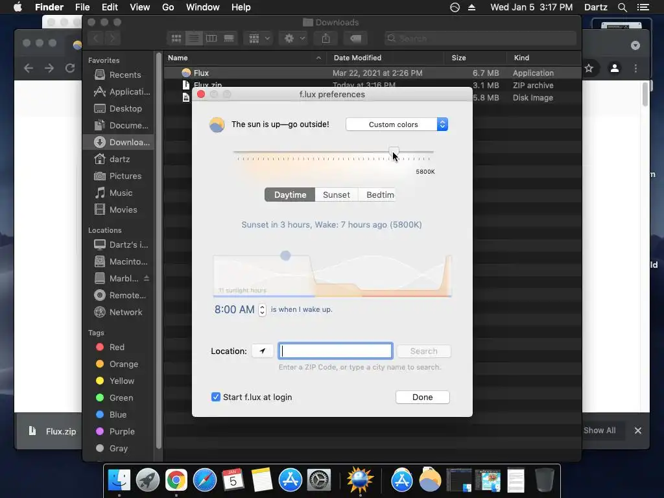Open Movies in Finder sidebar
Screen dimensions: 664x498
click(x=118, y=209)
